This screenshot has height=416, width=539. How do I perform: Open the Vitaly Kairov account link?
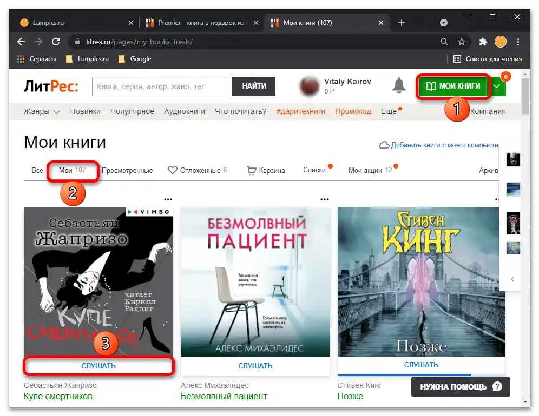(x=347, y=82)
